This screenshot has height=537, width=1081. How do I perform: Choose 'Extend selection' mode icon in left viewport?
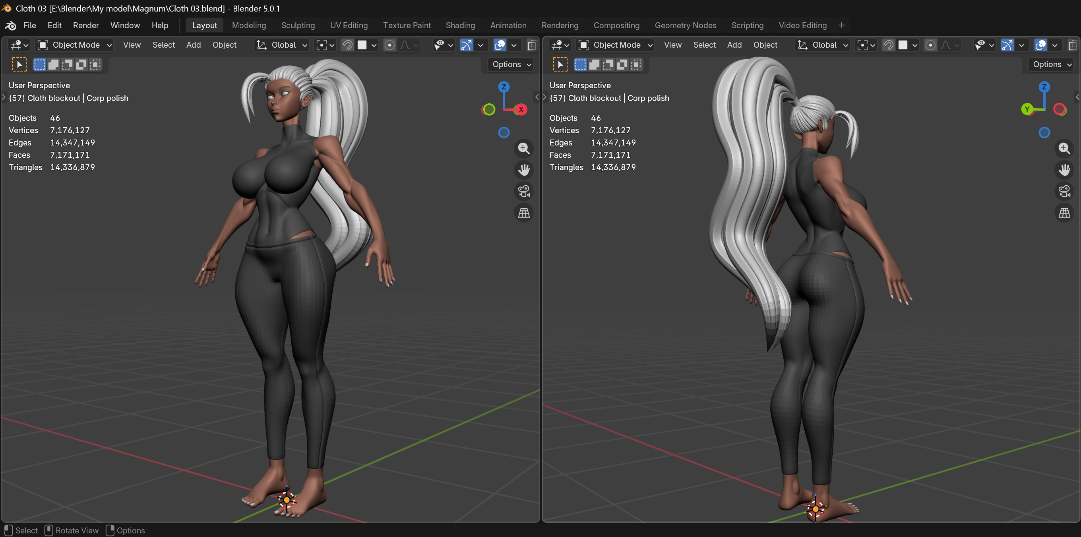pos(53,65)
